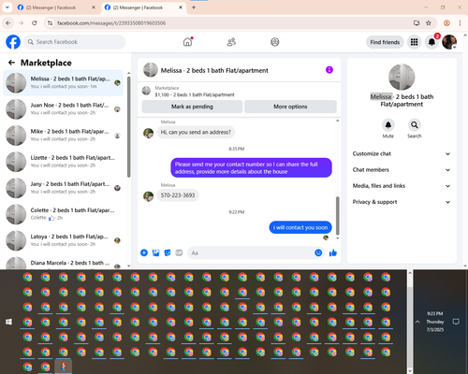
Task: Mute this conversation bell icon
Action: click(x=388, y=125)
